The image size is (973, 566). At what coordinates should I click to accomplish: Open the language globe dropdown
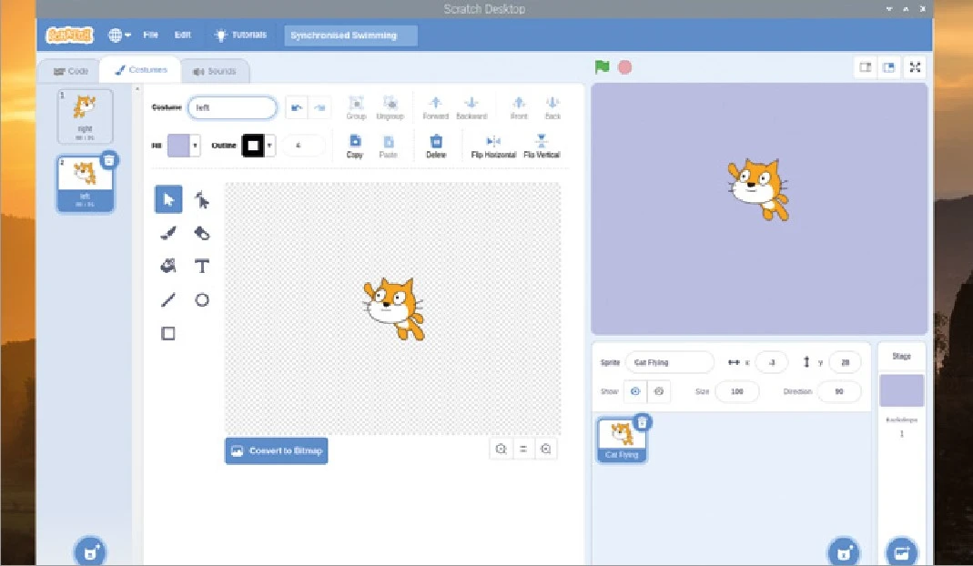119,35
